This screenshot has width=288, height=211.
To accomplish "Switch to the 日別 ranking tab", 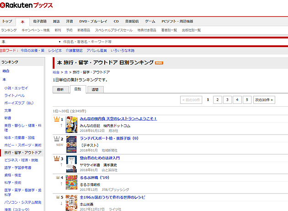I will pos(78,89).
